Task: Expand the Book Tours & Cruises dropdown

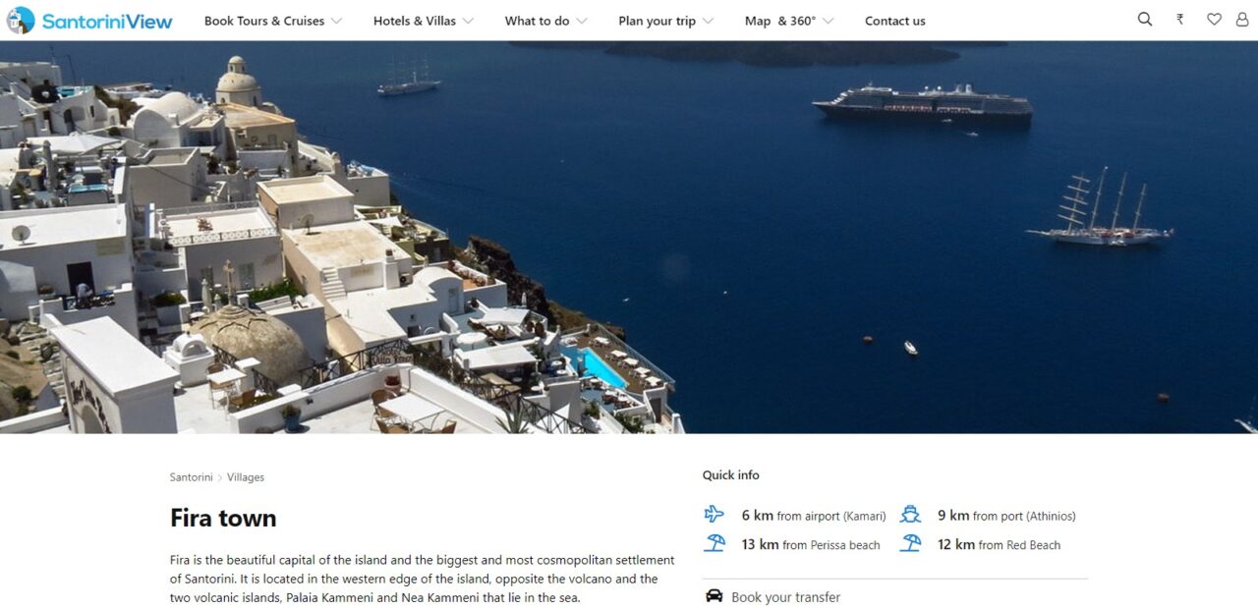Action: pos(273,21)
